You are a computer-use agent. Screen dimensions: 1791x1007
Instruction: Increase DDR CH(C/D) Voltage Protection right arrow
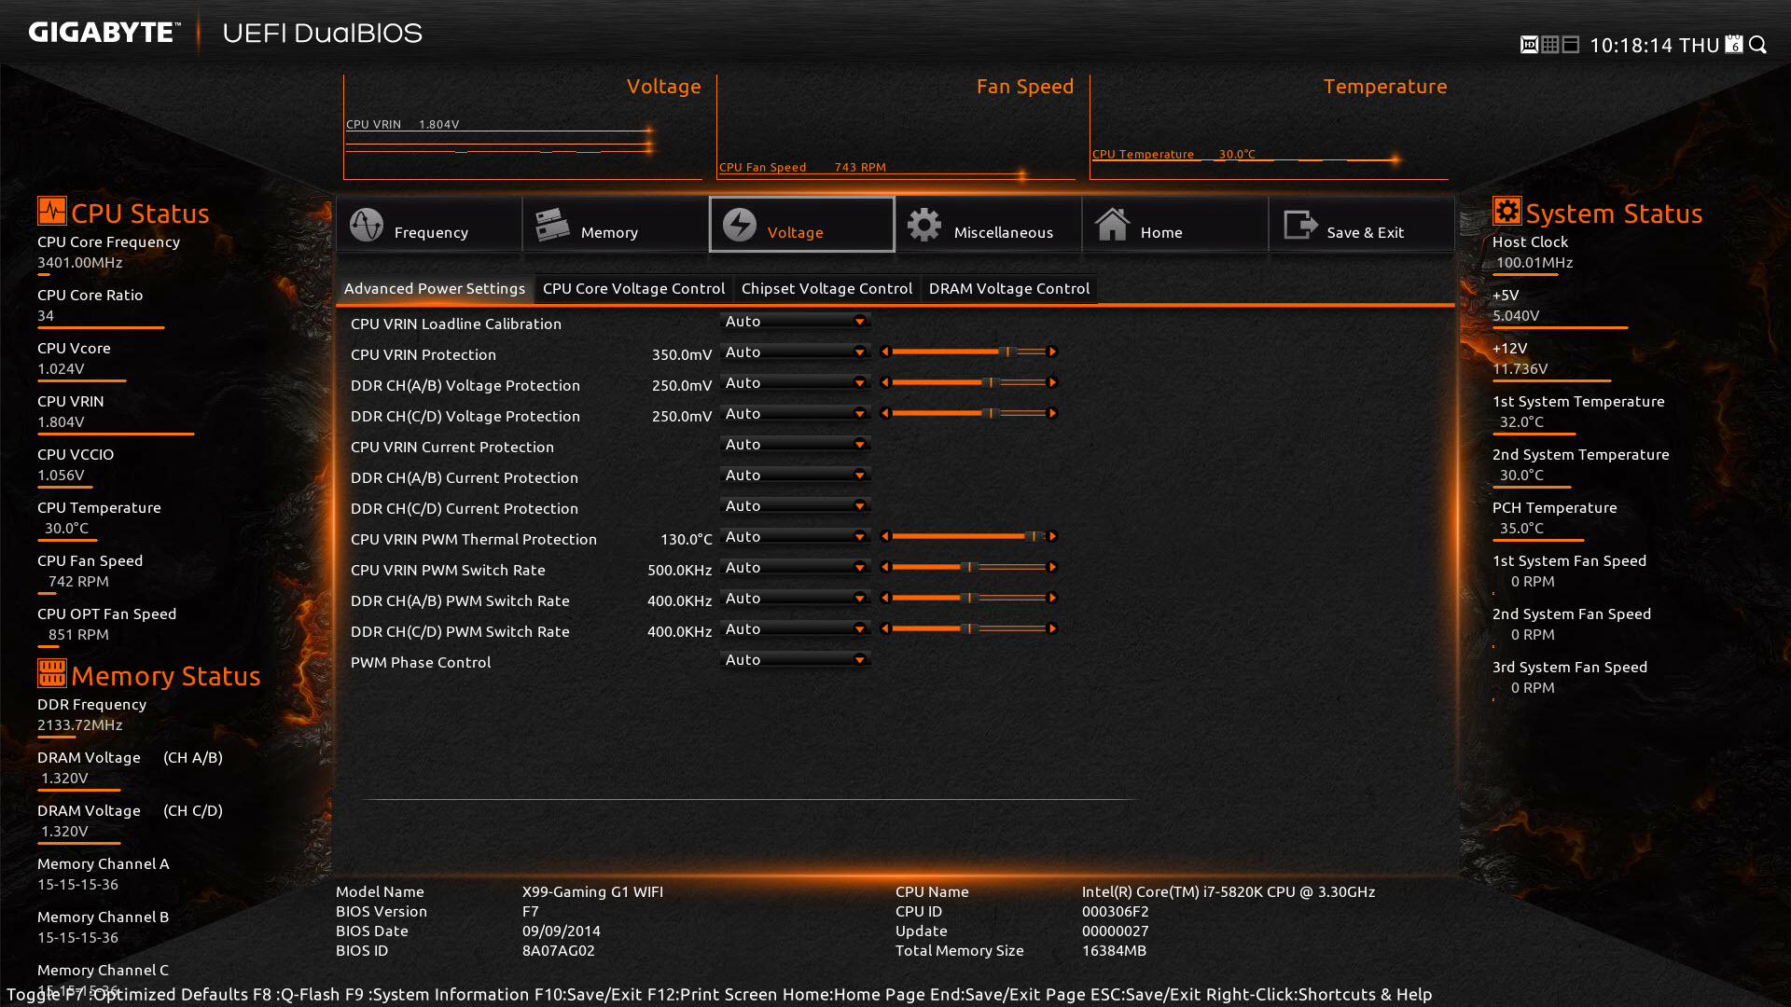coord(1052,413)
